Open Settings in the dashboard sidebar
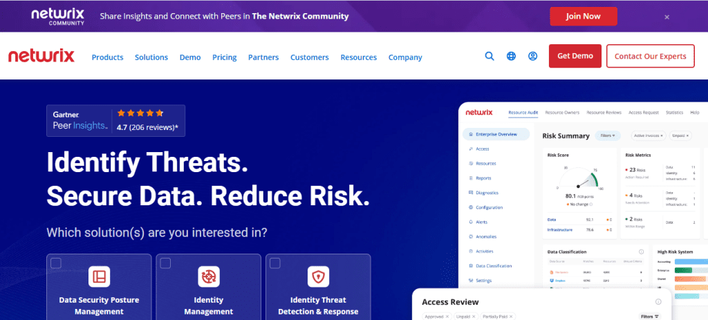Image resolution: width=708 pixels, height=320 pixels. 480,281
